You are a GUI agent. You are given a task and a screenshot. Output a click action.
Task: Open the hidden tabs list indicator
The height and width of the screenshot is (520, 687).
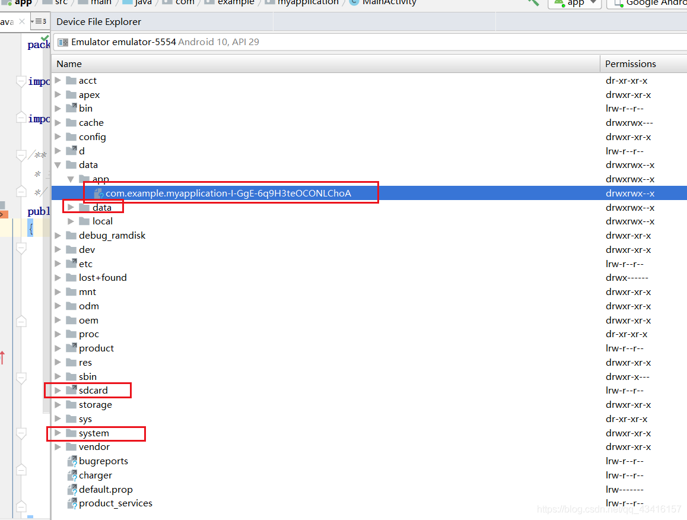point(39,21)
